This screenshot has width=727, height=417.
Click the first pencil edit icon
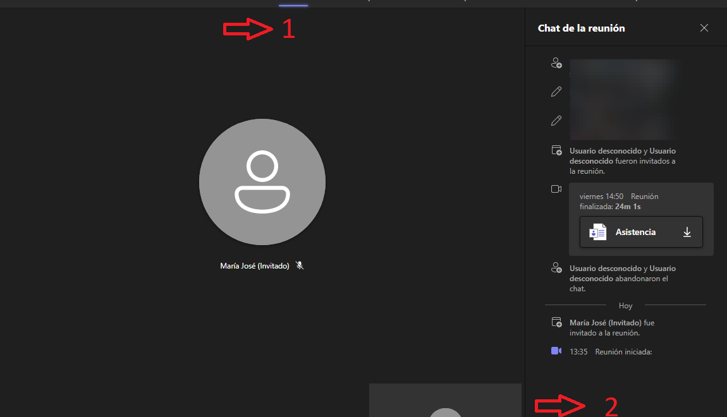point(556,92)
